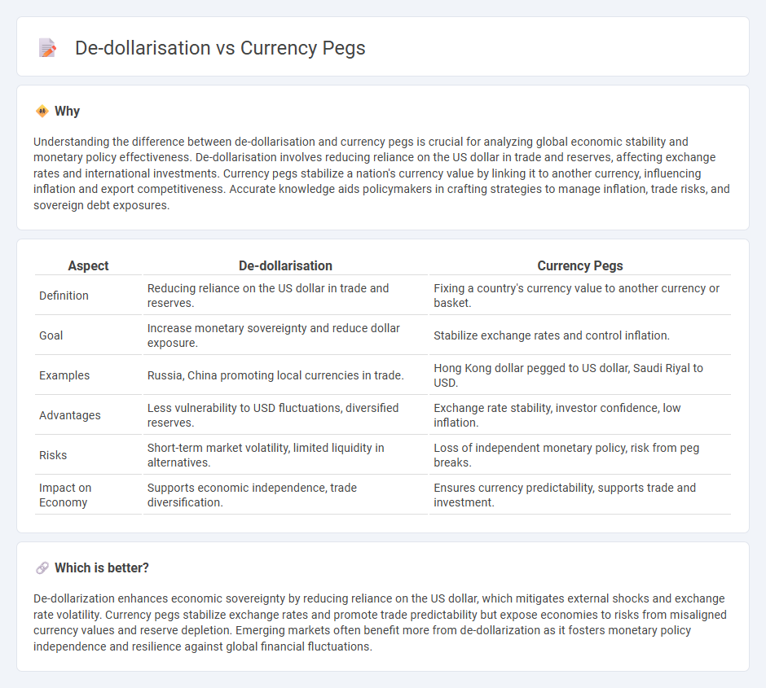Viewport: 766px width, 688px height.
Task: Click cell 'Short-term market volatility, limited liquidity'
Action: pos(285,455)
